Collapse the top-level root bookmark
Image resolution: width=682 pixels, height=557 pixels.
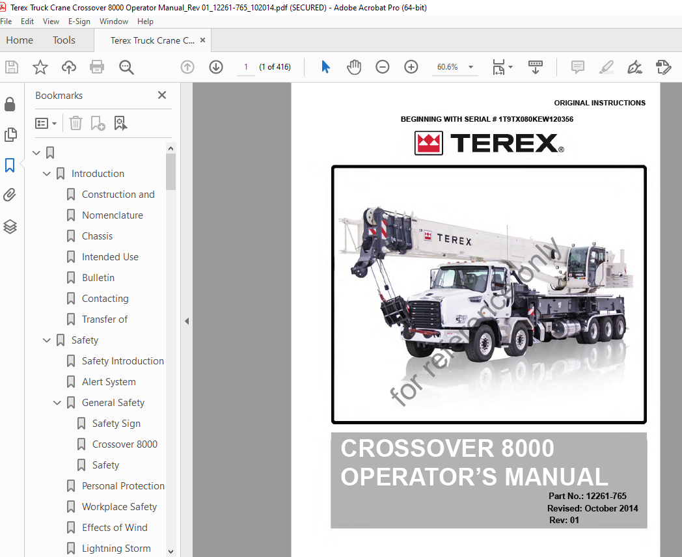36,153
